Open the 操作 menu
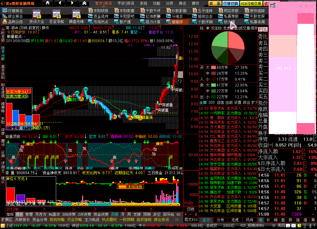 [x=195, y=3]
